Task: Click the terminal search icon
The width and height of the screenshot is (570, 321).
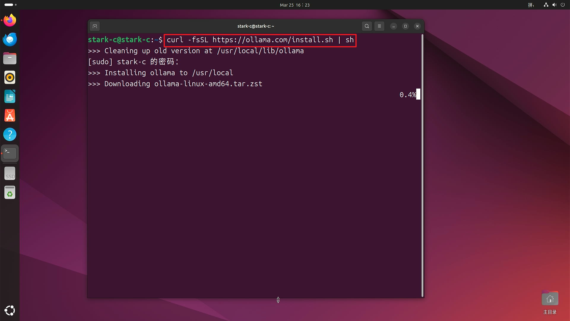Action: [x=367, y=26]
